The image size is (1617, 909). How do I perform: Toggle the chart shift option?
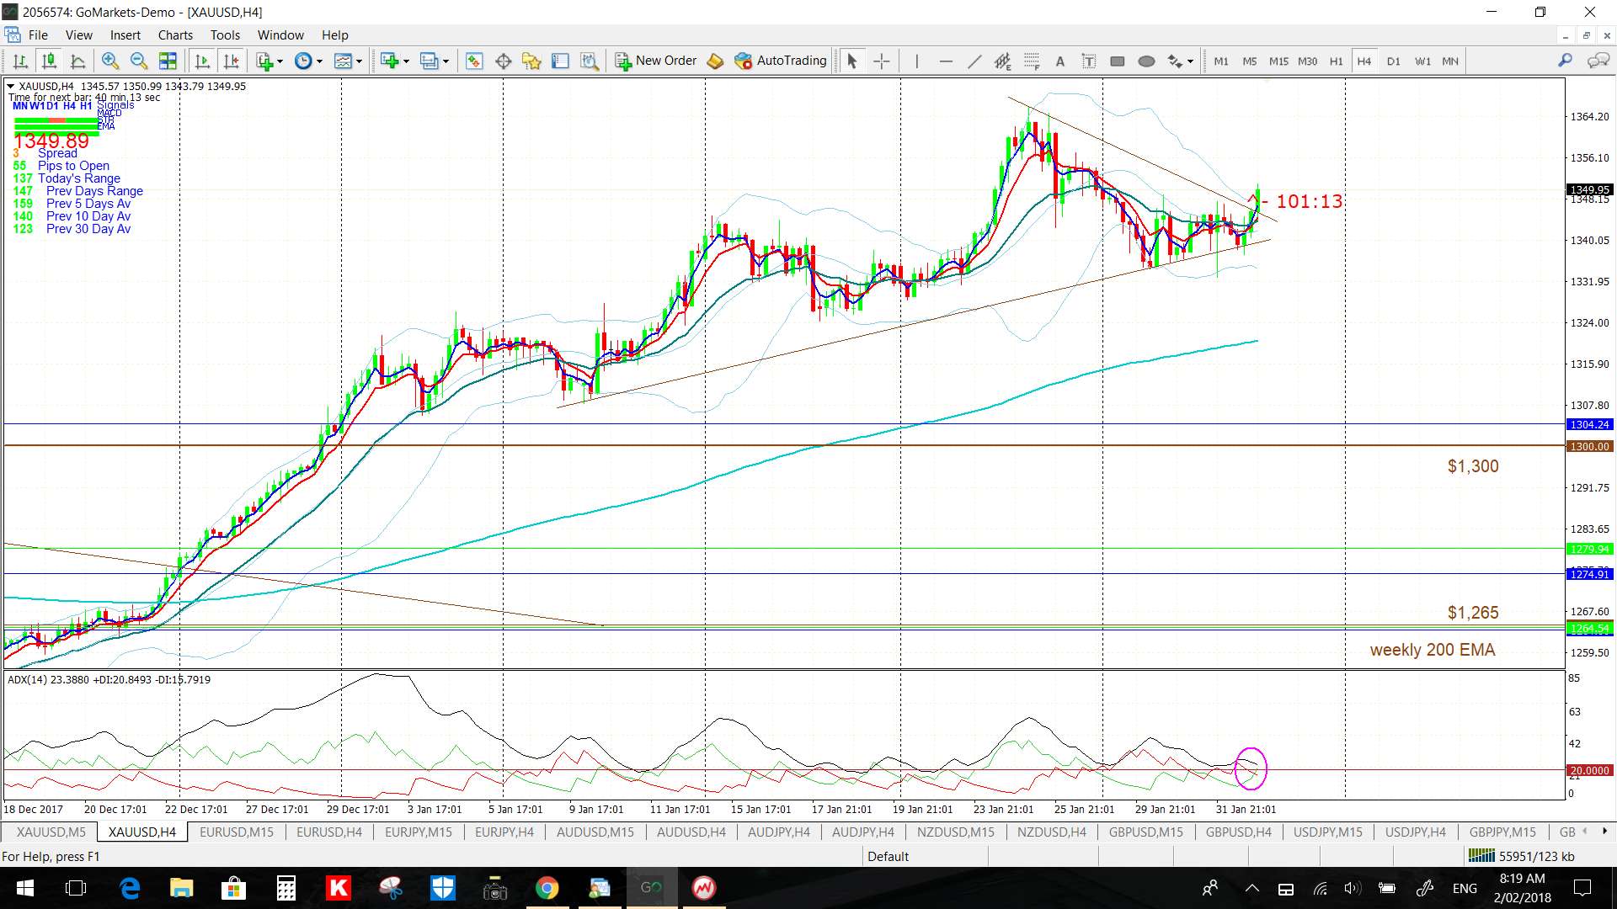(x=231, y=61)
